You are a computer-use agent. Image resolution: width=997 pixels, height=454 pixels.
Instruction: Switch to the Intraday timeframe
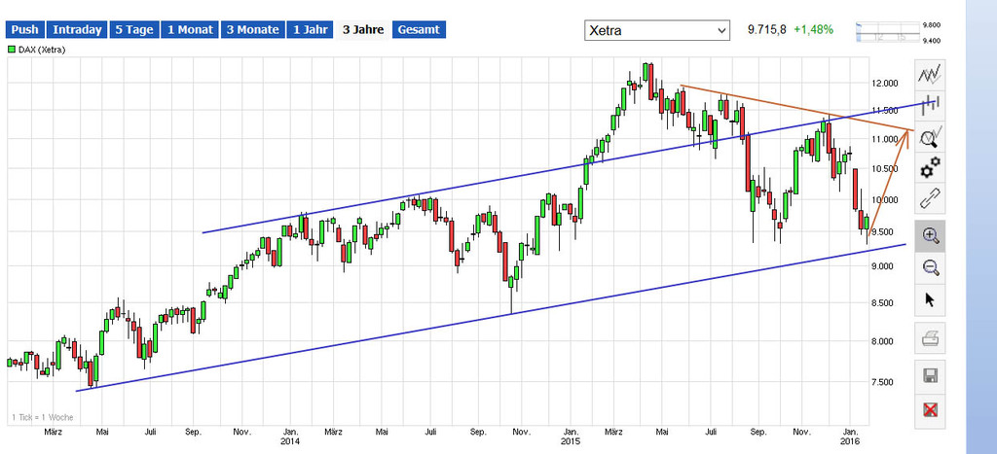coord(78,30)
